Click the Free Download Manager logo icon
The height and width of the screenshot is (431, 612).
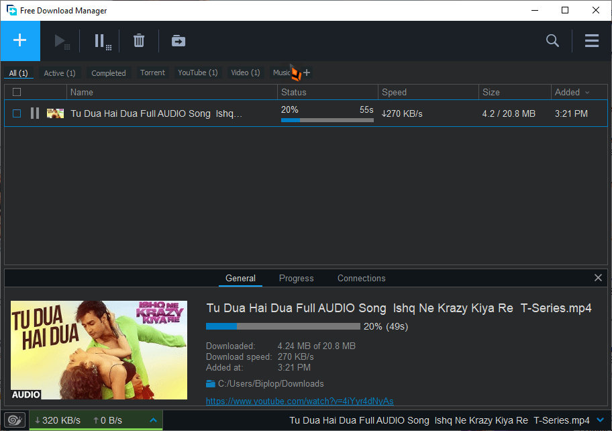click(x=11, y=10)
